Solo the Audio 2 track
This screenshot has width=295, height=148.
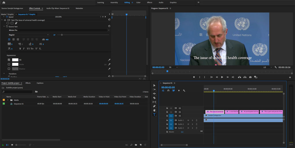pos(192,124)
